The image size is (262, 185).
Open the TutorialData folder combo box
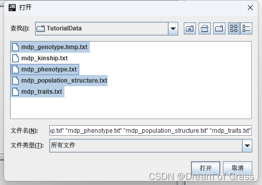(x=107, y=28)
